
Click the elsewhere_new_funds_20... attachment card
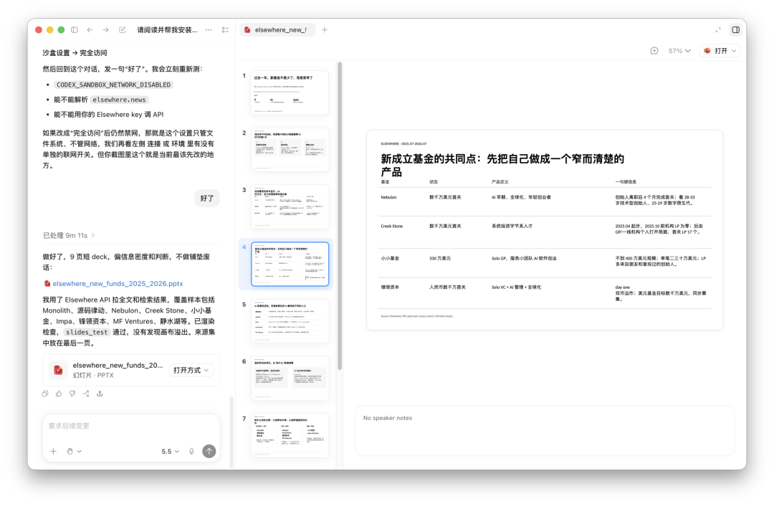[x=131, y=370]
